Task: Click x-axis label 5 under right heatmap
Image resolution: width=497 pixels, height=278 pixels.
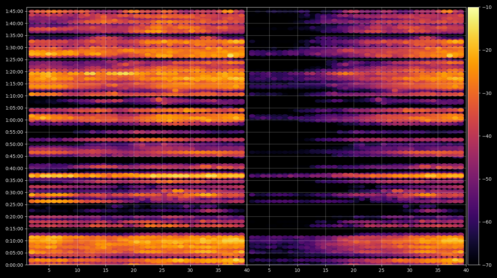Action: [x=269, y=271]
